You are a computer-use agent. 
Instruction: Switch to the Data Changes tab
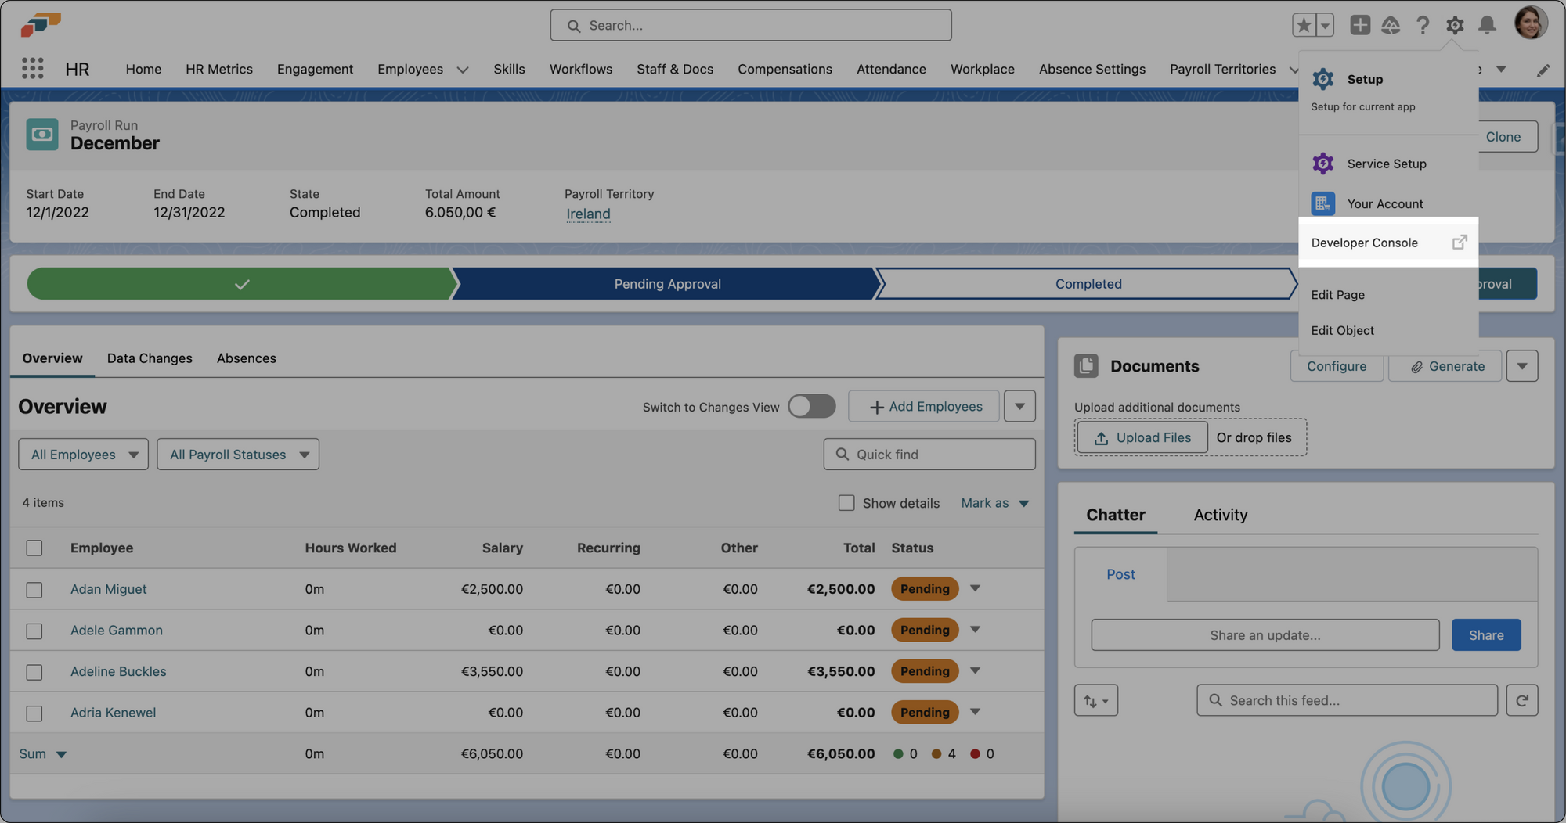click(150, 358)
